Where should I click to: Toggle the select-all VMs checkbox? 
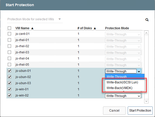coord(10,28)
